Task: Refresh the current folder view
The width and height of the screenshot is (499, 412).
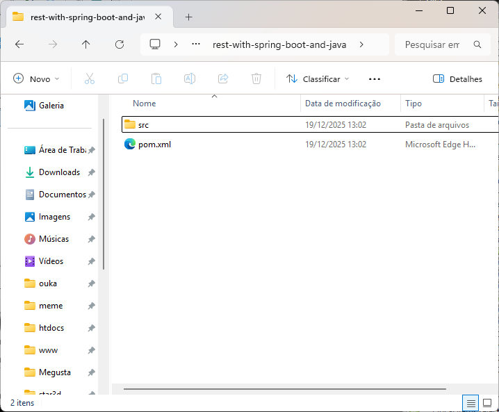Action: (120, 44)
